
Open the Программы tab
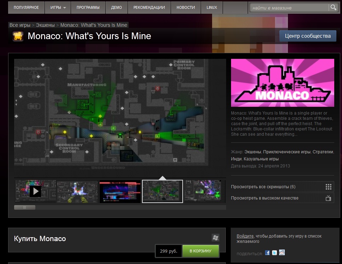88,7
